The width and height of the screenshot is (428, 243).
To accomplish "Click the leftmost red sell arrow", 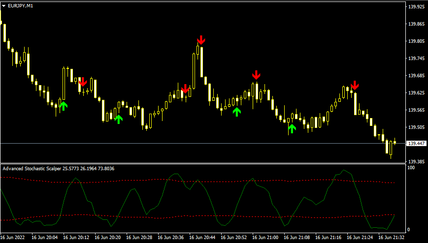I will click(x=83, y=82).
